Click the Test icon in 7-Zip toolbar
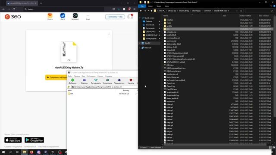The image size is (276, 155). (96, 80)
